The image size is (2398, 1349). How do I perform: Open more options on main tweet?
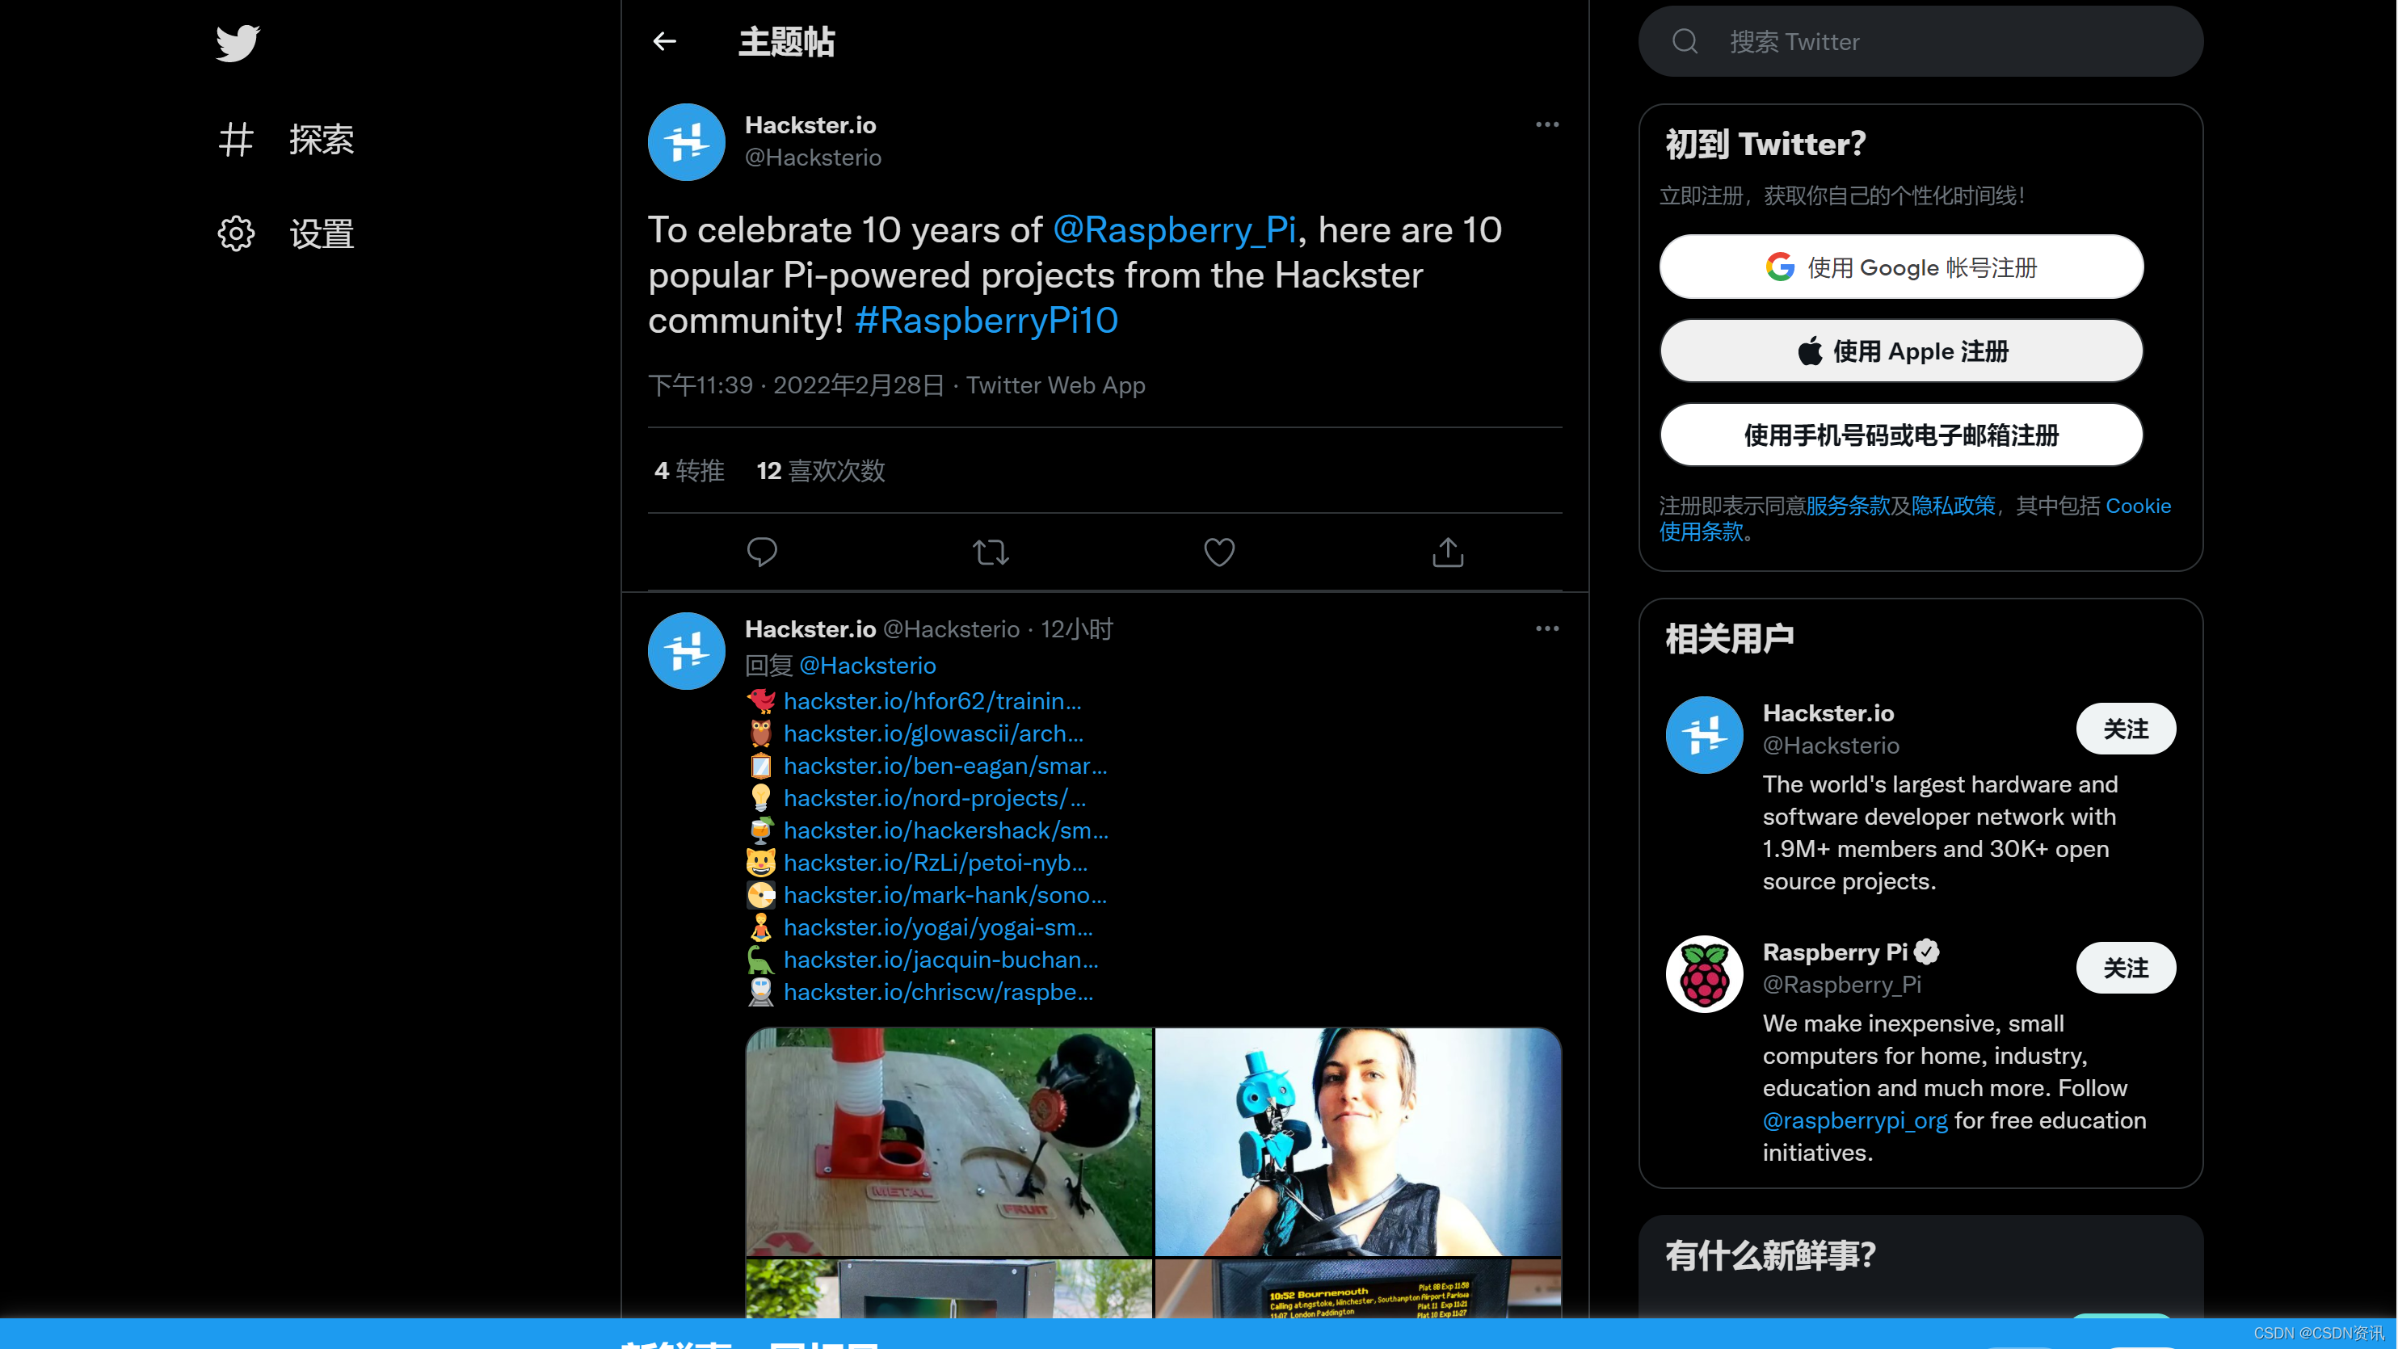point(1547,124)
